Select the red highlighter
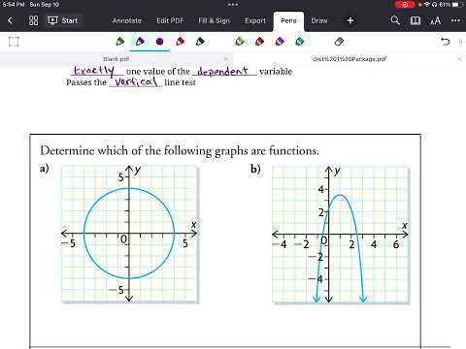This screenshot has width=466, height=349. pos(259,42)
